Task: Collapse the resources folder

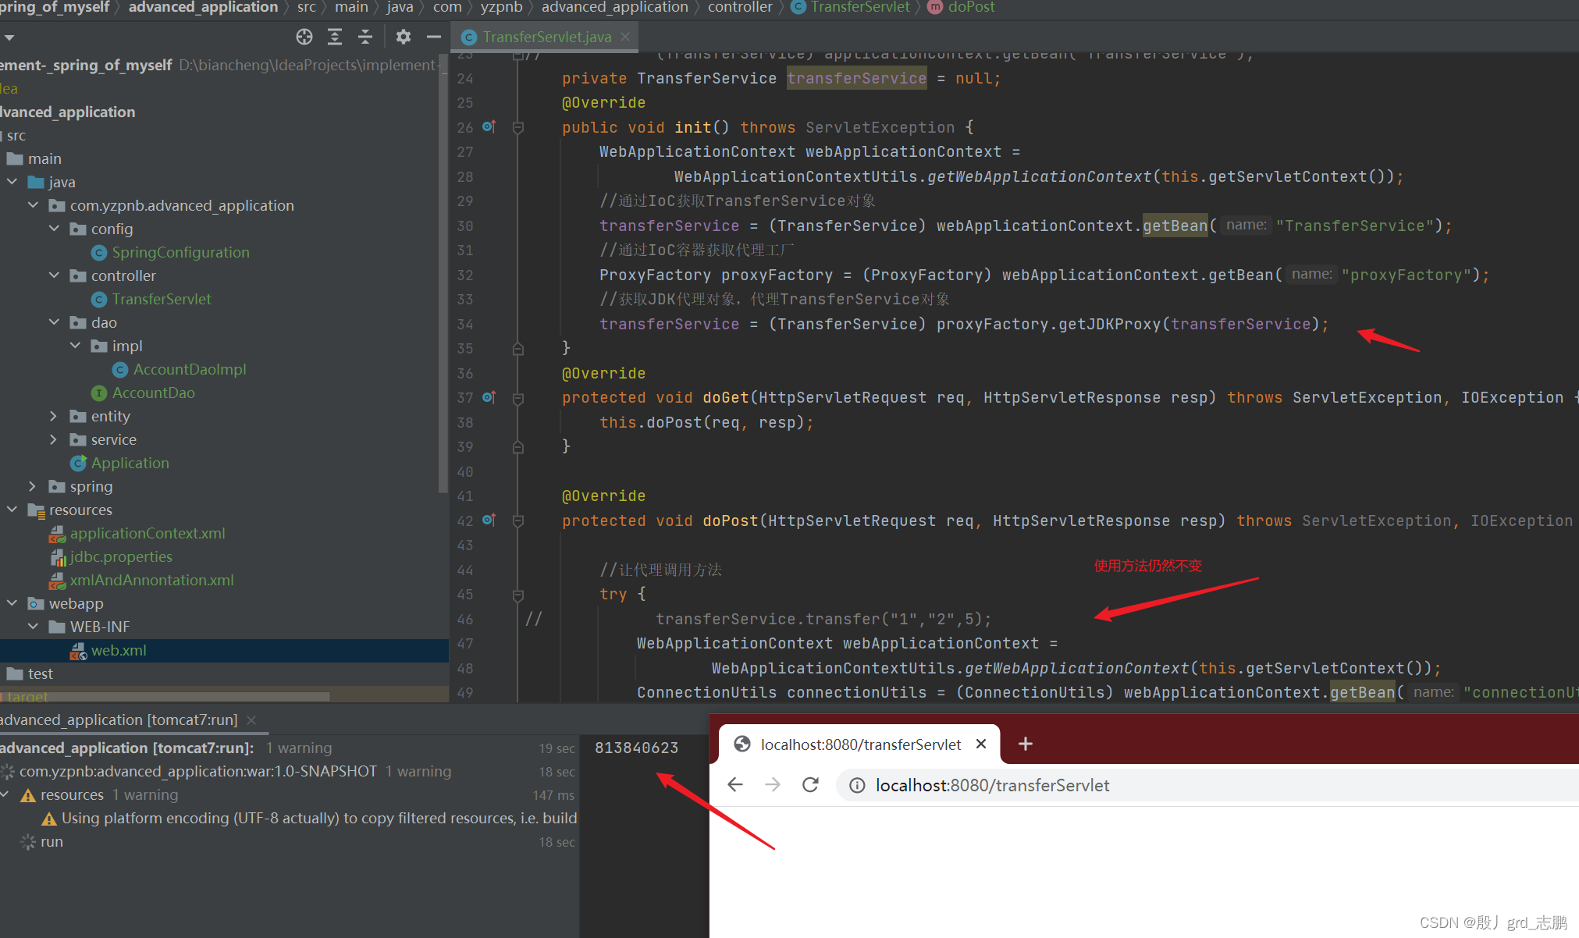Action: click(12, 510)
